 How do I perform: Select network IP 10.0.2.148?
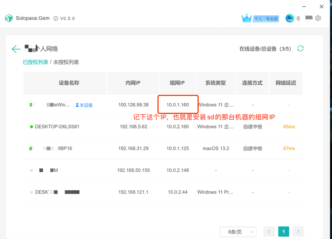tap(178, 170)
